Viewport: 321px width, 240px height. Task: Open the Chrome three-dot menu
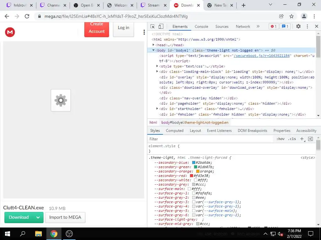(x=314, y=16)
